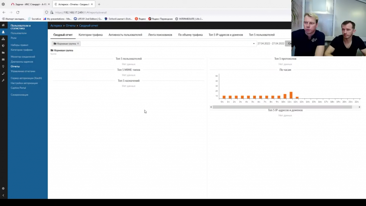Open the 'Socrative' bookmark
Viewport: 366px width, 206px height.
(x=34, y=19)
